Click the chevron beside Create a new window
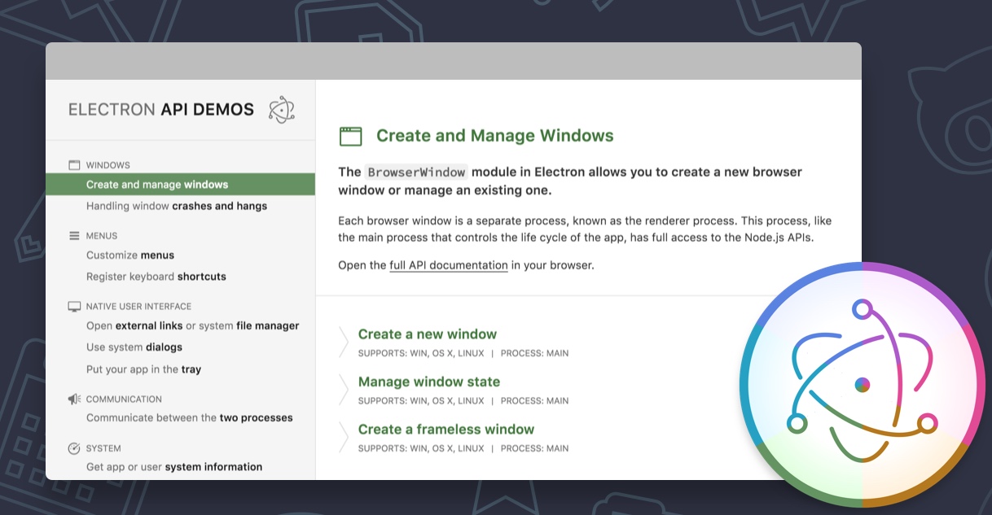The image size is (992, 515). (x=344, y=342)
